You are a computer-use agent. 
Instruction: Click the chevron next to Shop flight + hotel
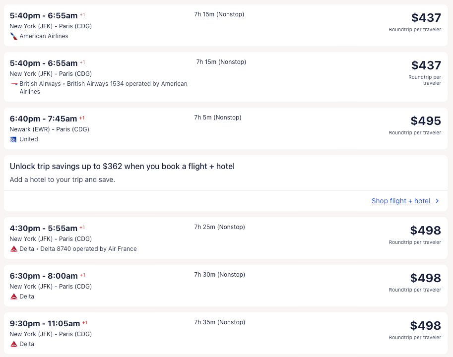click(437, 201)
